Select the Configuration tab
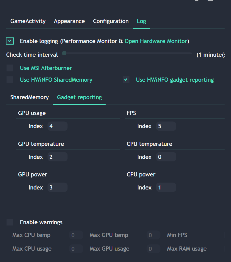231x262 pixels. (x=111, y=21)
